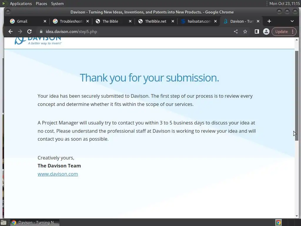301x226 pixels.
Task: Close the Gmail tab
Action: click(45, 21)
